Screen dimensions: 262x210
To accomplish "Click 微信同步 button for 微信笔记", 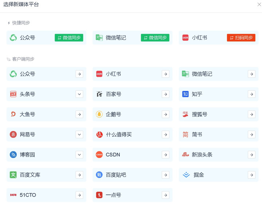I will (x=155, y=38).
